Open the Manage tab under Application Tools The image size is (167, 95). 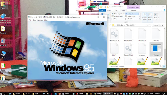point(133,10)
